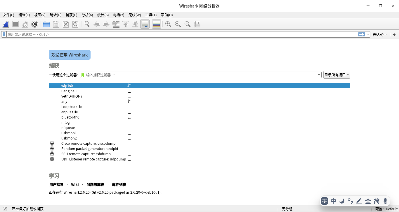Restart the current capture icon
The image size is (399, 212).
25,24
